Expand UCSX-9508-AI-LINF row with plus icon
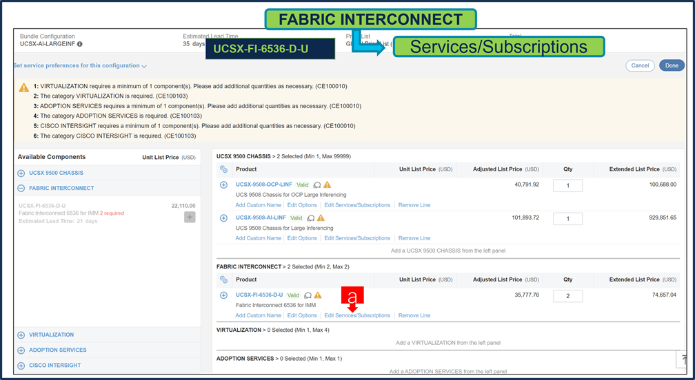Image resolution: width=695 pixels, height=380 pixels. coord(224,218)
